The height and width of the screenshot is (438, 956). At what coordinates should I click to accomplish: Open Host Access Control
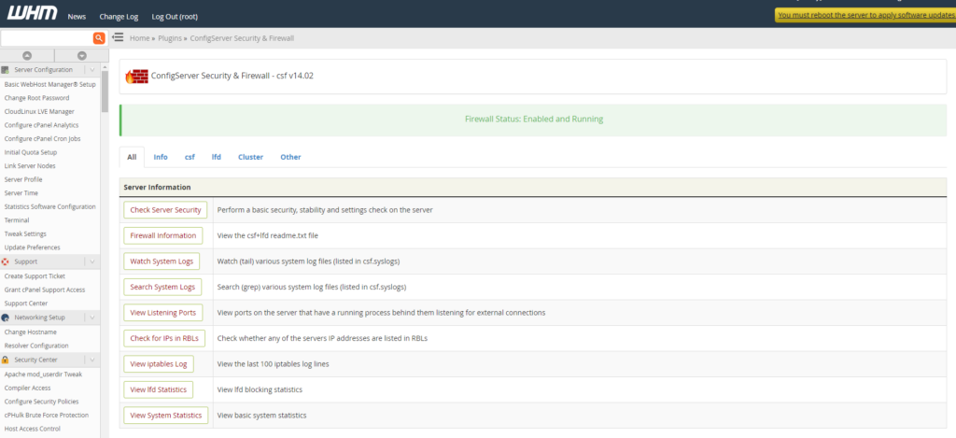point(33,429)
